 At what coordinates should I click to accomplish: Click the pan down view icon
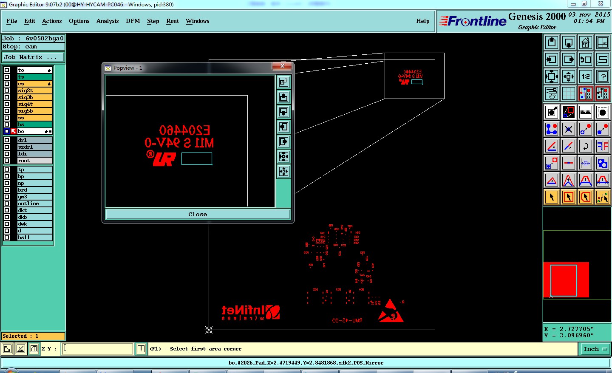(x=569, y=42)
